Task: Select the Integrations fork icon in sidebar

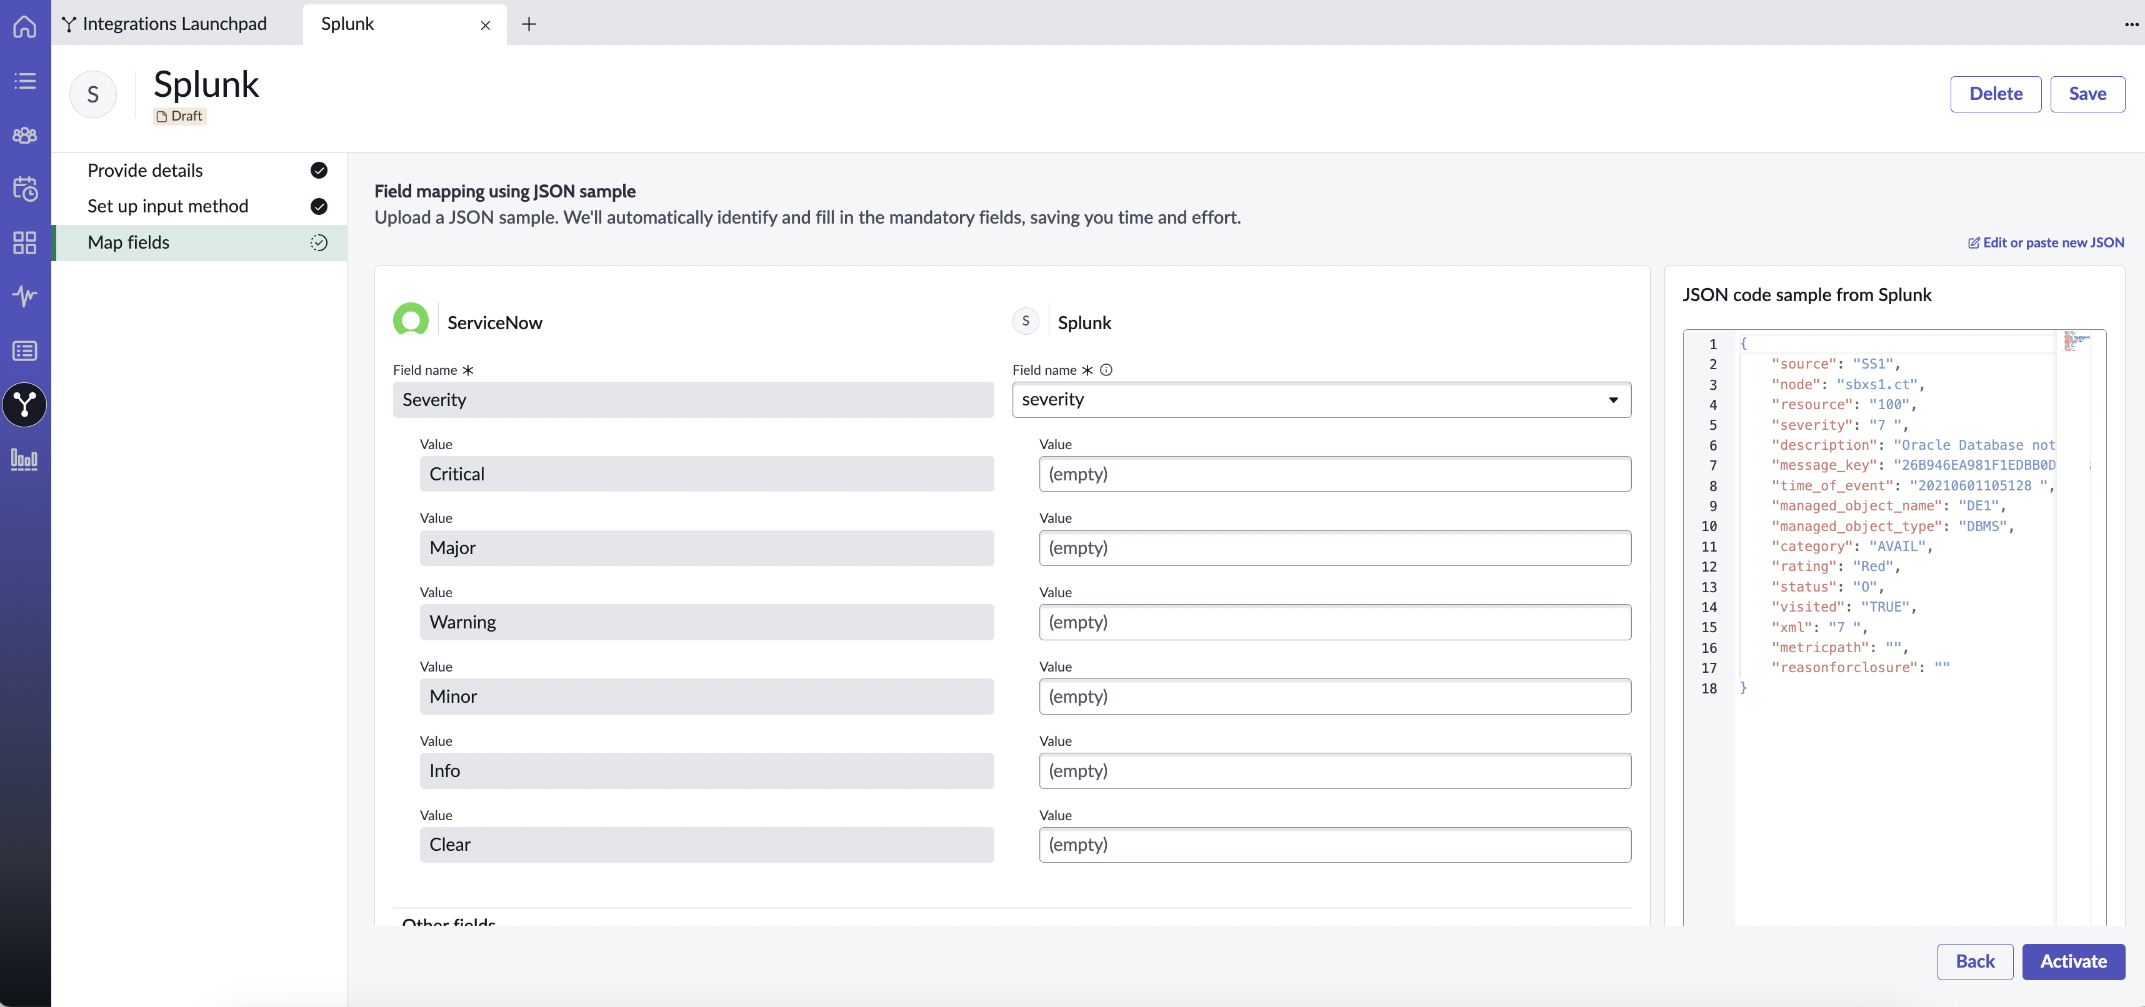Action: pyautogui.click(x=25, y=405)
